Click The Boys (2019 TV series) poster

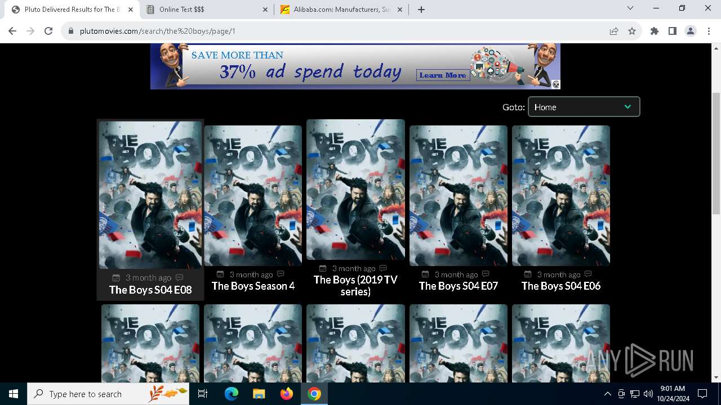click(x=355, y=190)
